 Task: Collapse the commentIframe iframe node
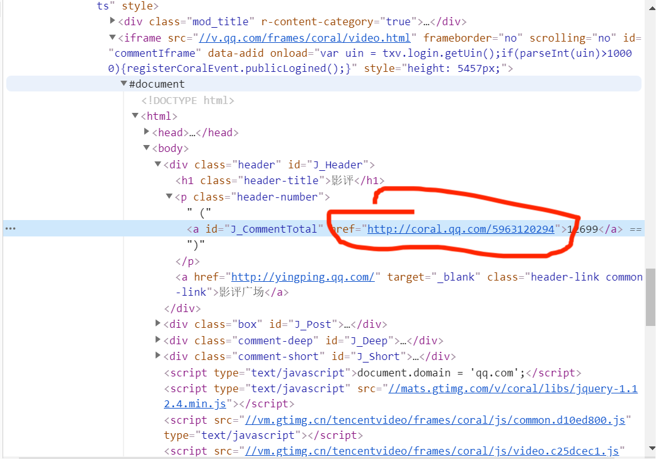point(112,37)
